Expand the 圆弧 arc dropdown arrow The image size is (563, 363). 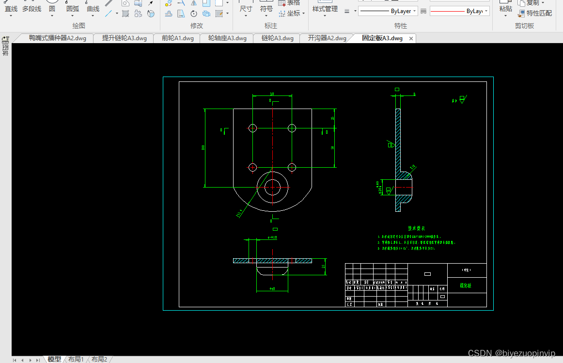[x=73, y=16]
